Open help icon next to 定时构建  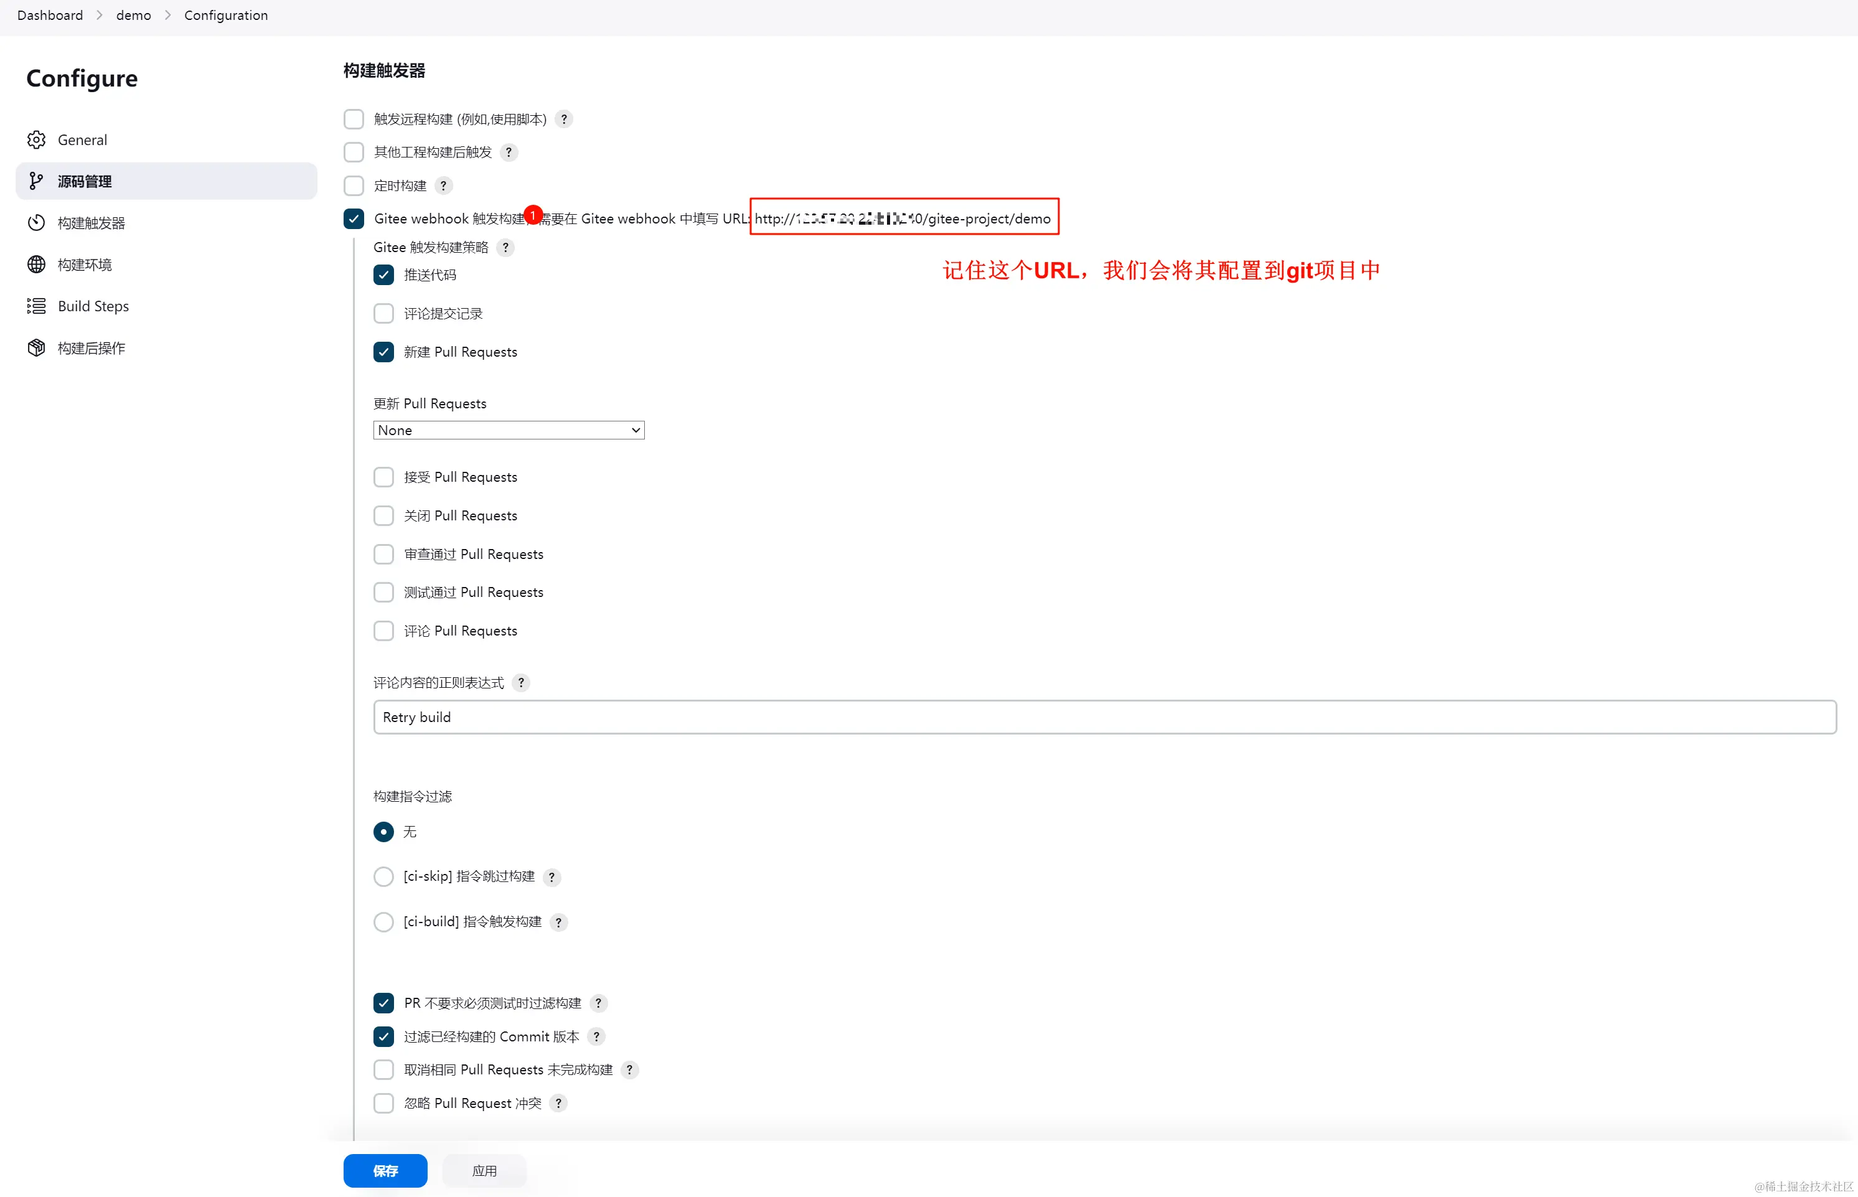[443, 185]
